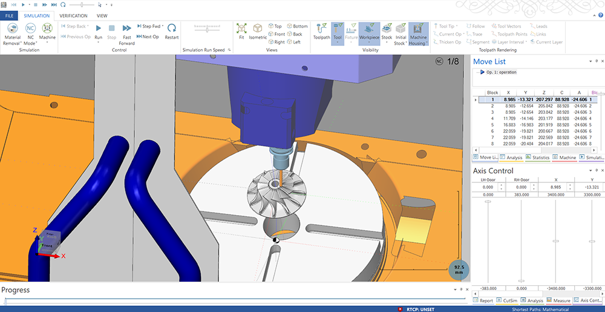Viewport: 605px width, 312px height.
Task: Click the quick-access next operation icon in title bar
Action: click(54, 5)
